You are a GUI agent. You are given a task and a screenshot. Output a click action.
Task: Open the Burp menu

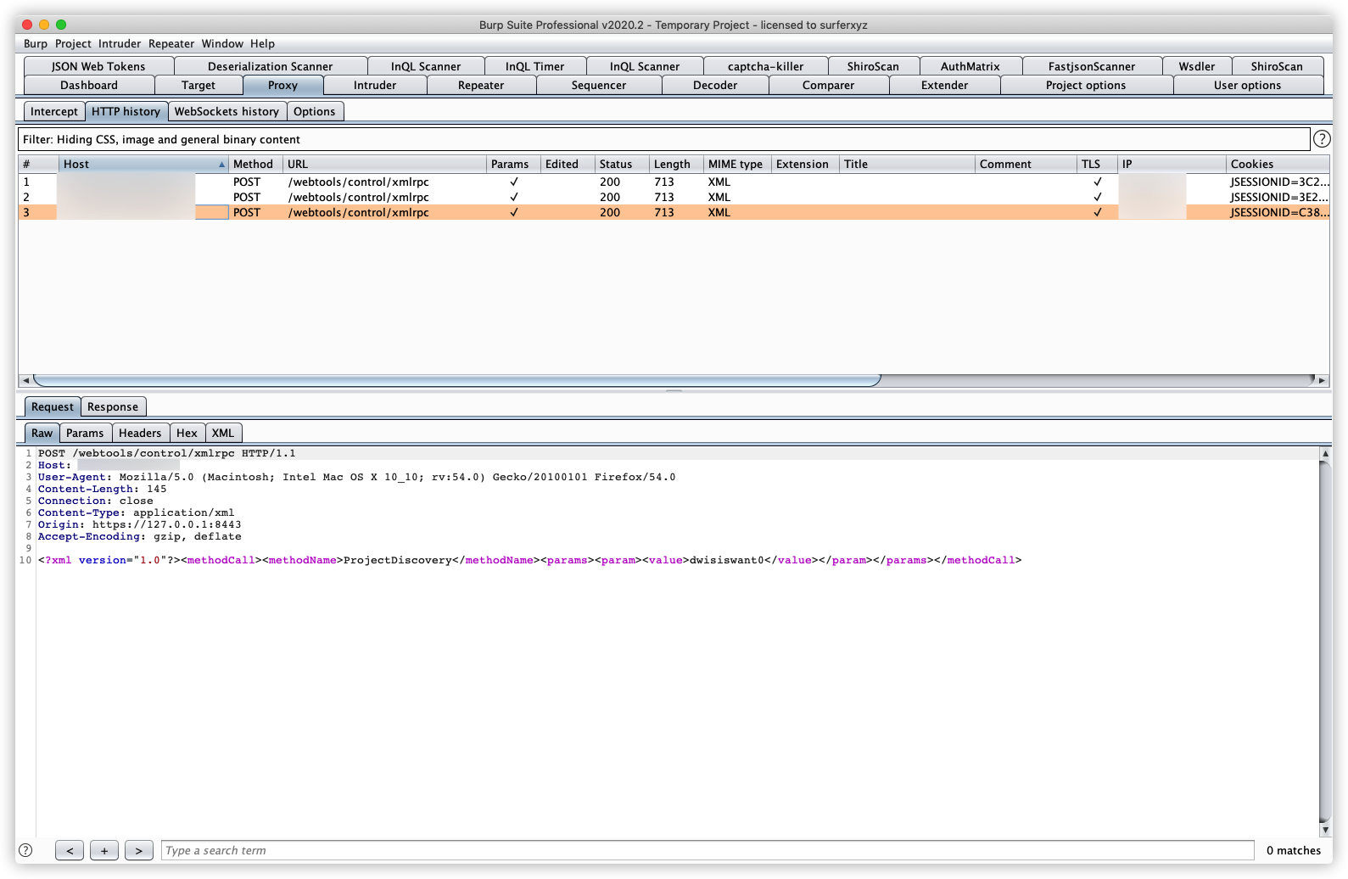(x=36, y=43)
